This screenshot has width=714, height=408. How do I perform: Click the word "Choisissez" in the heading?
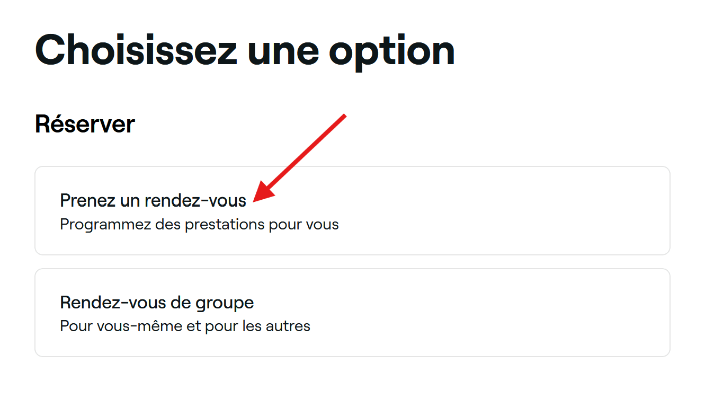(x=136, y=50)
